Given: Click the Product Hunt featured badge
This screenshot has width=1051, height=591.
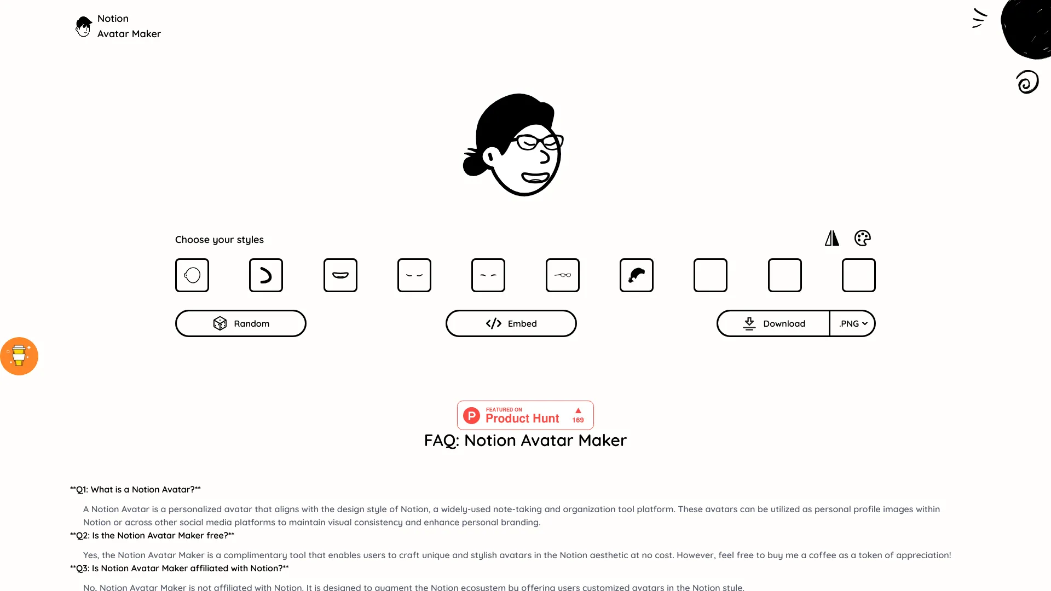Looking at the screenshot, I should tap(525, 415).
